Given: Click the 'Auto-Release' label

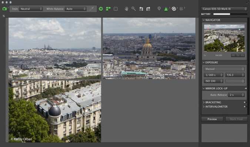Looking at the screenshot, I should (219, 95).
